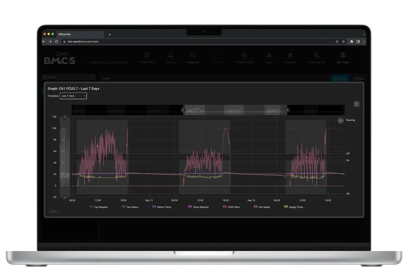This screenshot has height=269, width=408.
Task: Grab the left handle of range selector
Action: 183,110
